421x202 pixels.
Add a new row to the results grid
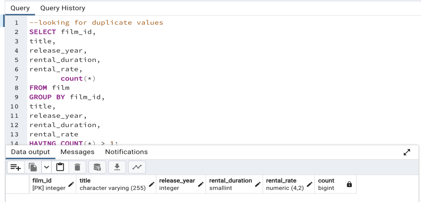click(15, 167)
